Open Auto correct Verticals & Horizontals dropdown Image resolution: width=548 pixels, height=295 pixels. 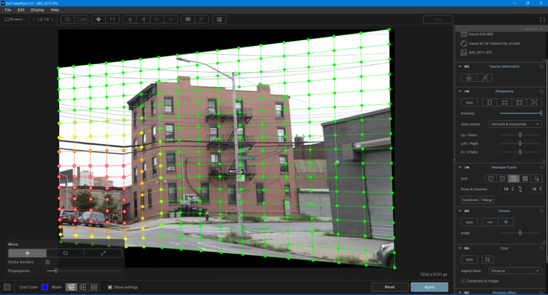pyautogui.click(x=515, y=124)
